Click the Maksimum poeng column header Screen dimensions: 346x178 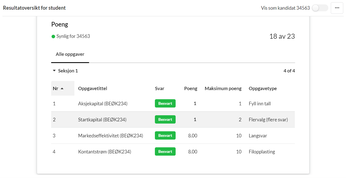click(223, 88)
